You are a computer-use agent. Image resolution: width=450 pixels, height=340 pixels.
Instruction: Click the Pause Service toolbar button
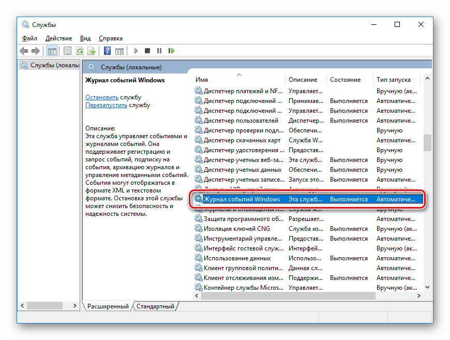(x=159, y=51)
